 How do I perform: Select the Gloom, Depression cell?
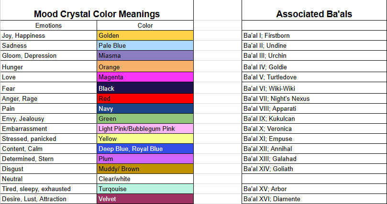[48, 55]
